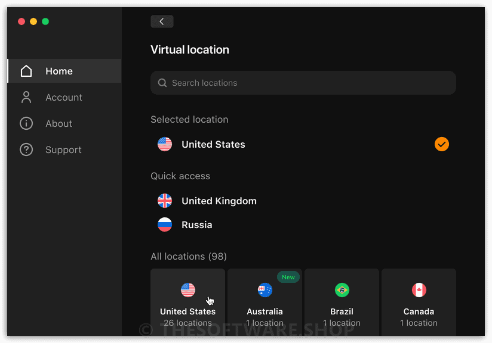Minimize window with the yellow button
The image size is (492, 343).
[x=33, y=21]
